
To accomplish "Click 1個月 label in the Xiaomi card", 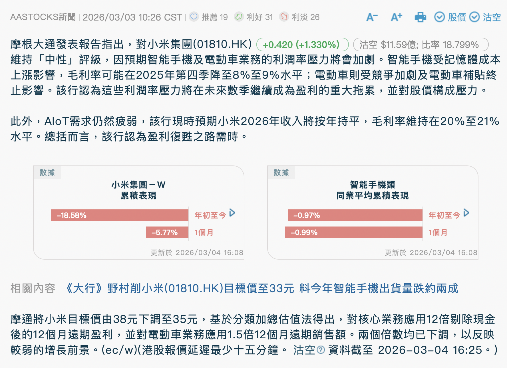I will click(204, 232).
